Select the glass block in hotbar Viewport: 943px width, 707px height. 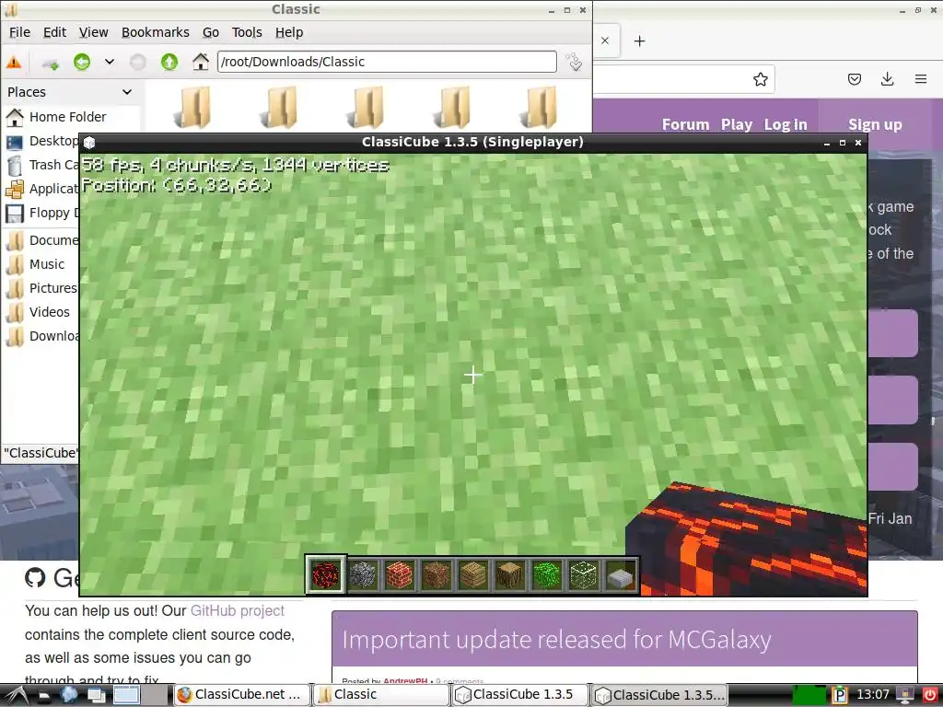coord(583,574)
